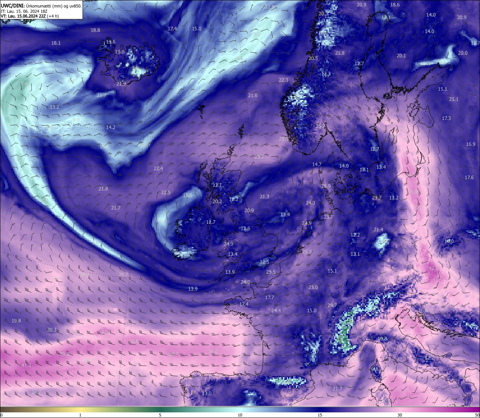Screen dimensions: 480x418
Task: Click the 14.2 value label
Action: point(111,127)
